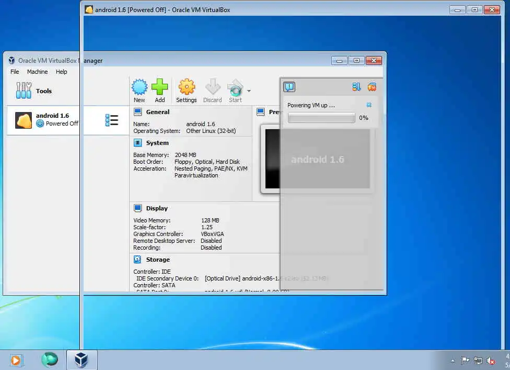The width and height of the screenshot is (510, 370).
Task: Open machine Settings gear icon
Action: pos(187,87)
